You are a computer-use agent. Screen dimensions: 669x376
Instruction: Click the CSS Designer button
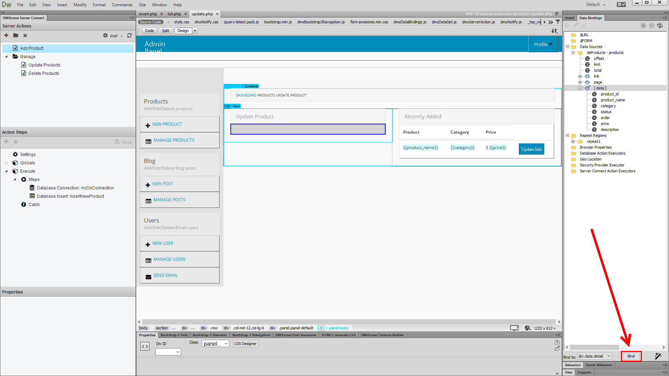tap(245, 344)
